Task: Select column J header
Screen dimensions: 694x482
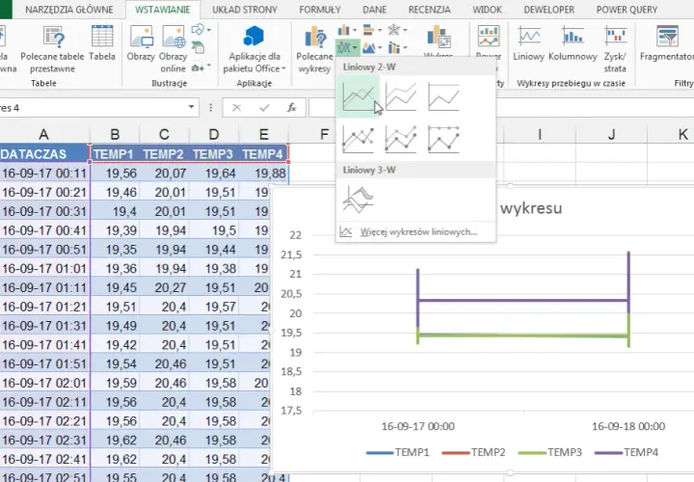Action: 611,134
